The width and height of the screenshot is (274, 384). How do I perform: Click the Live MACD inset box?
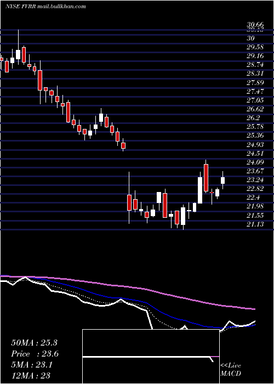click(x=151, y=357)
